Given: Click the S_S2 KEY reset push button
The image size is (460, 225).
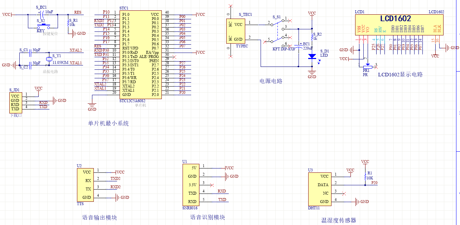Looking at the screenshot, I should pos(43,25).
